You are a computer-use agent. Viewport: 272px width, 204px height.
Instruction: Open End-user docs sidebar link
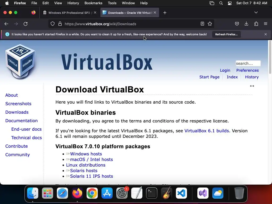pyautogui.click(x=26, y=129)
